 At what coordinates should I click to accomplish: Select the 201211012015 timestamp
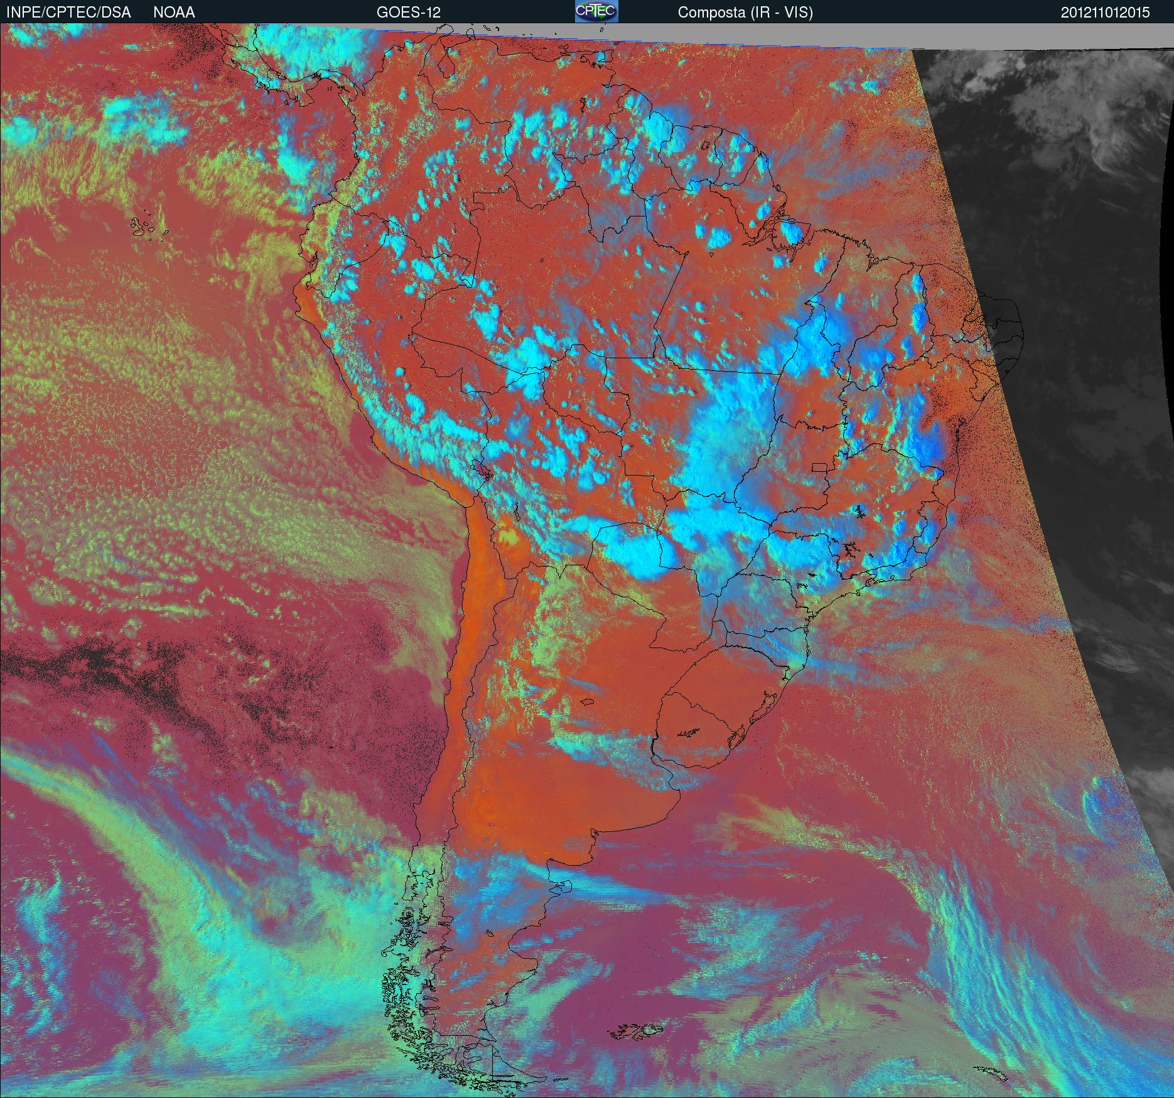pos(1106,13)
